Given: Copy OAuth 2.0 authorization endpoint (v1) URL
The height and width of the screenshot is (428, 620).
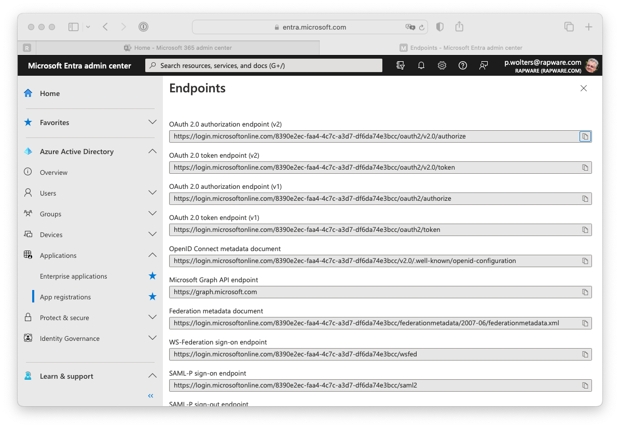Looking at the screenshot, I should coord(585,199).
